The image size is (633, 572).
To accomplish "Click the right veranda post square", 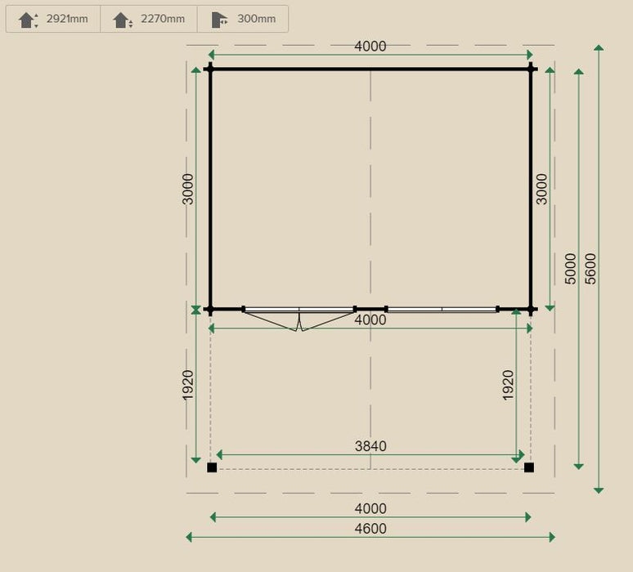I will (529, 467).
